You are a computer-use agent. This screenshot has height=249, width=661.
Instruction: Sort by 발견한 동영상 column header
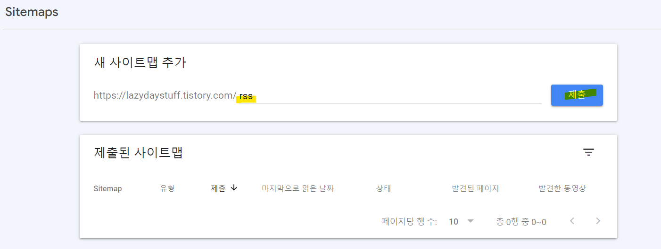click(562, 188)
